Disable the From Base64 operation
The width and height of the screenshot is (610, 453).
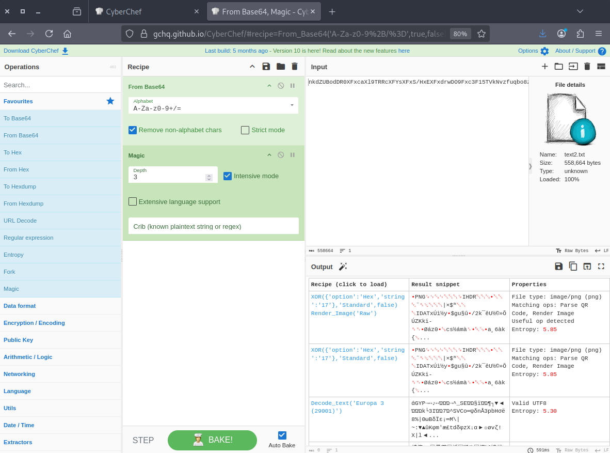(x=281, y=86)
